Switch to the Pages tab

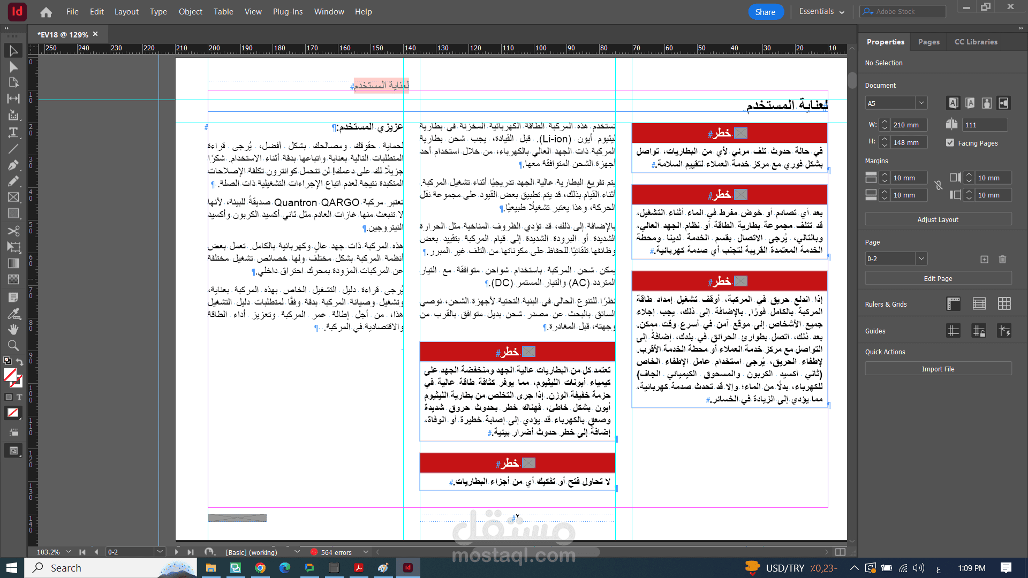(928, 42)
